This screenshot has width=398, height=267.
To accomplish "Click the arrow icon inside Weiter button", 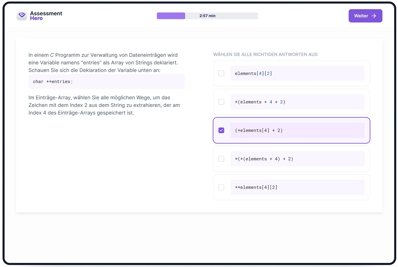I will click(374, 16).
